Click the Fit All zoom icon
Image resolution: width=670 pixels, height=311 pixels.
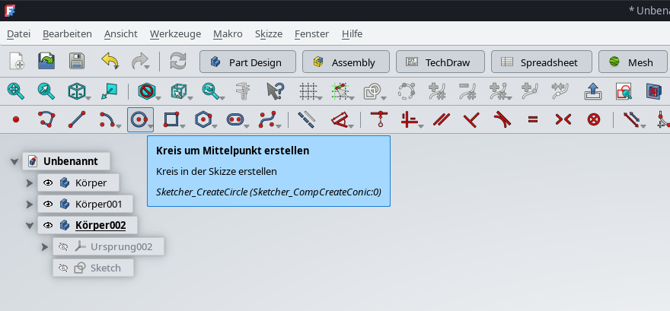[x=16, y=91]
